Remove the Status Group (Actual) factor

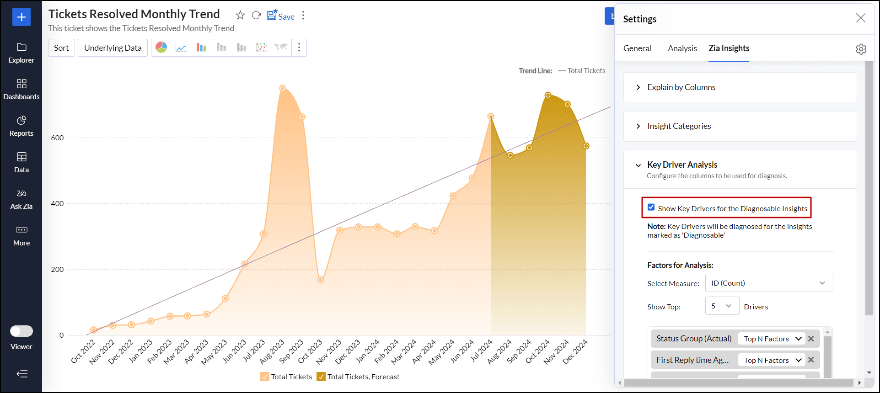[811, 339]
